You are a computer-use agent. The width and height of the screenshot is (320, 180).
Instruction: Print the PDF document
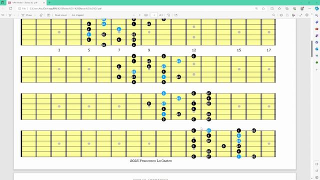click(x=281, y=15)
